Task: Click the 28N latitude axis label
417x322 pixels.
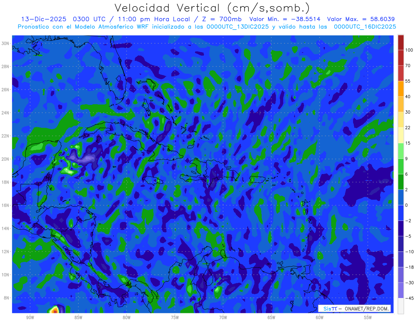Action: click(6, 66)
